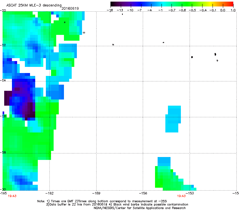Screen dimensions: 239x210
Task: Click the colorbar label '-1'
Action: (161, 10)
